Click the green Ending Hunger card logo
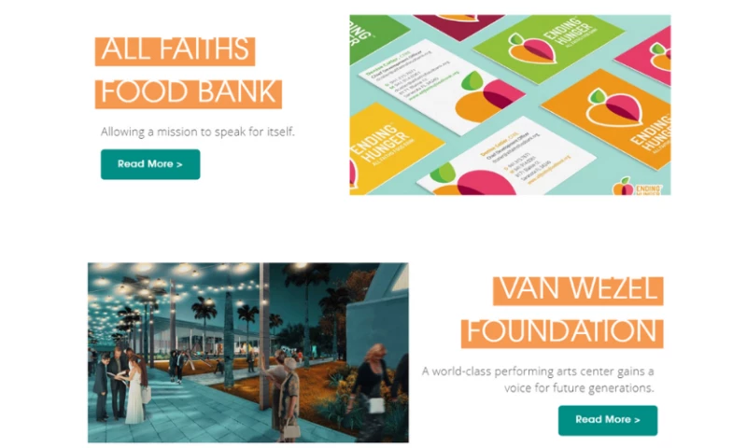 530,49
